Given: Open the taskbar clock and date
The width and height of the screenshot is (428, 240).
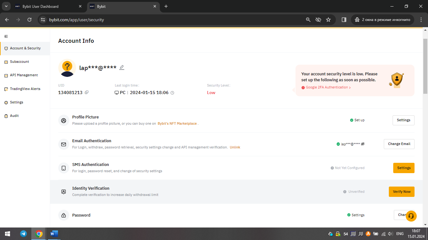Looking at the screenshot, I should click(x=416, y=234).
